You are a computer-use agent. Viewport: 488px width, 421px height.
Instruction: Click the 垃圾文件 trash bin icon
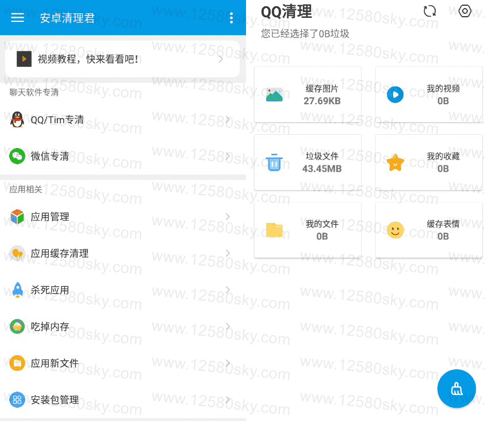pos(274,162)
